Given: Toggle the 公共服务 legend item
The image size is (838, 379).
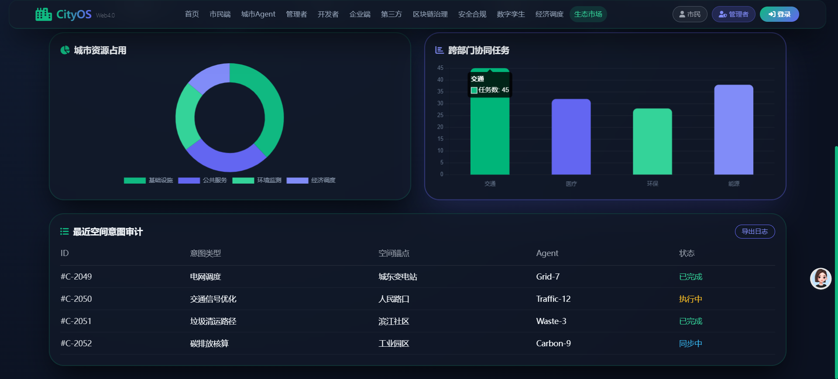Looking at the screenshot, I should coord(203,180).
